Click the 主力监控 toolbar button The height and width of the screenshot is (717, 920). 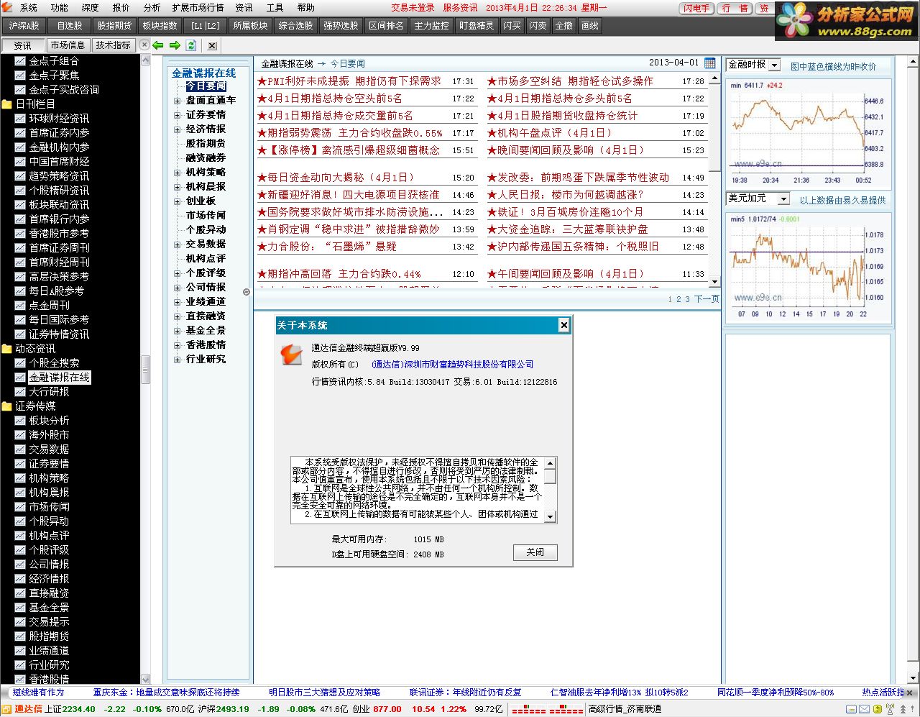pos(431,25)
